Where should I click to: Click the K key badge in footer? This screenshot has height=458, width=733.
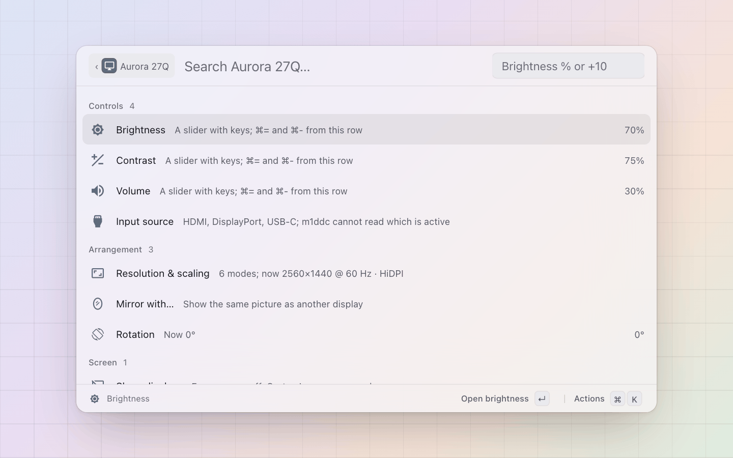(x=634, y=399)
